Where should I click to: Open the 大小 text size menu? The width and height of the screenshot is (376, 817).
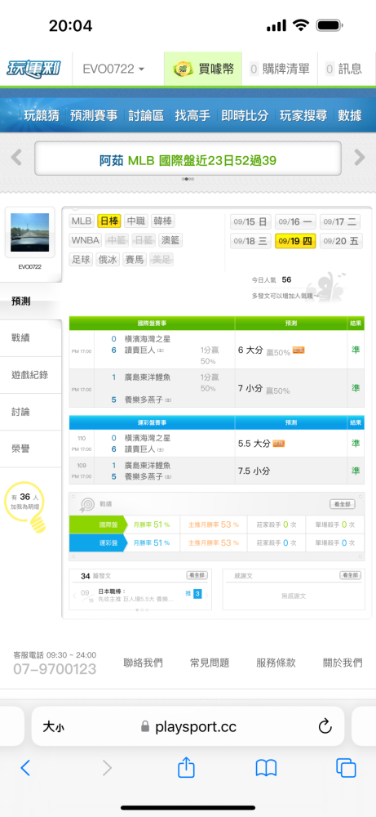(53, 727)
